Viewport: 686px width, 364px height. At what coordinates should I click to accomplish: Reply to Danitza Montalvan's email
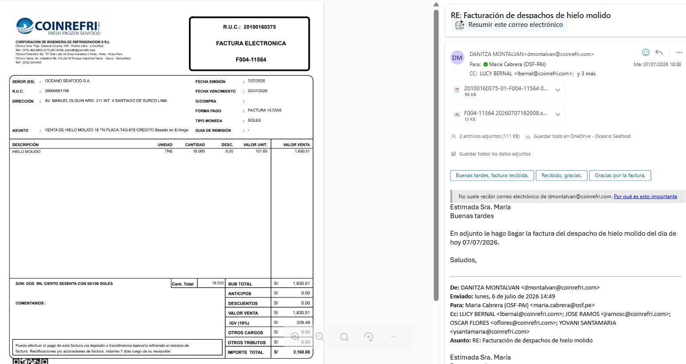pos(659,52)
